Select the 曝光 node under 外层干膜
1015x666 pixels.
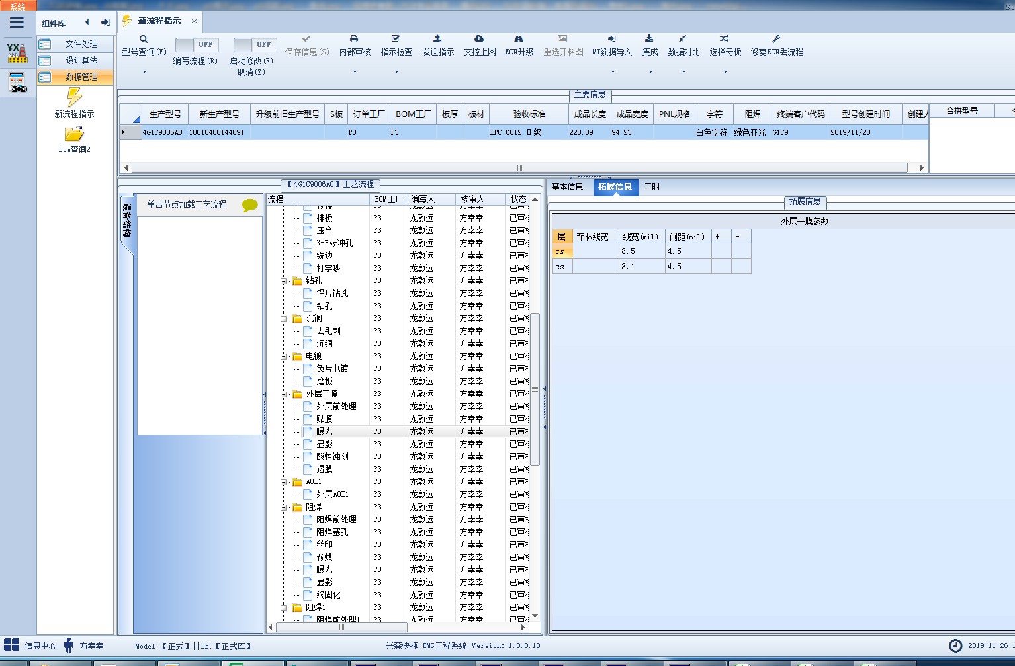(x=324, y=431)
